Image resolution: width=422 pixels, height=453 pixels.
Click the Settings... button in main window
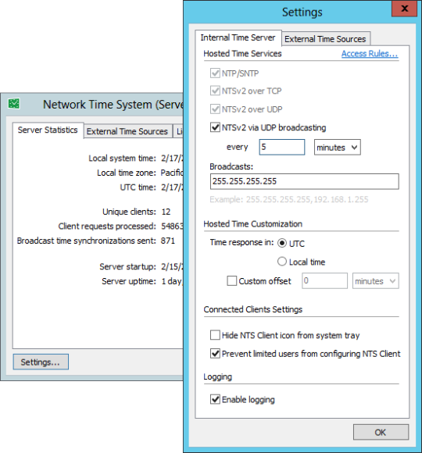pos(41,362)
